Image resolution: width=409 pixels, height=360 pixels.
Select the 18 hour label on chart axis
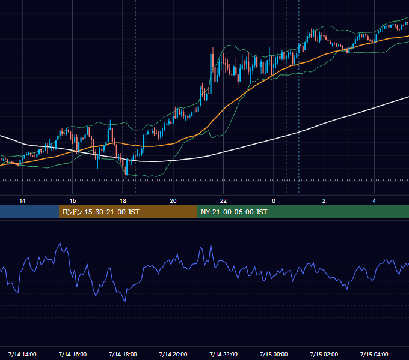(123, 201)
